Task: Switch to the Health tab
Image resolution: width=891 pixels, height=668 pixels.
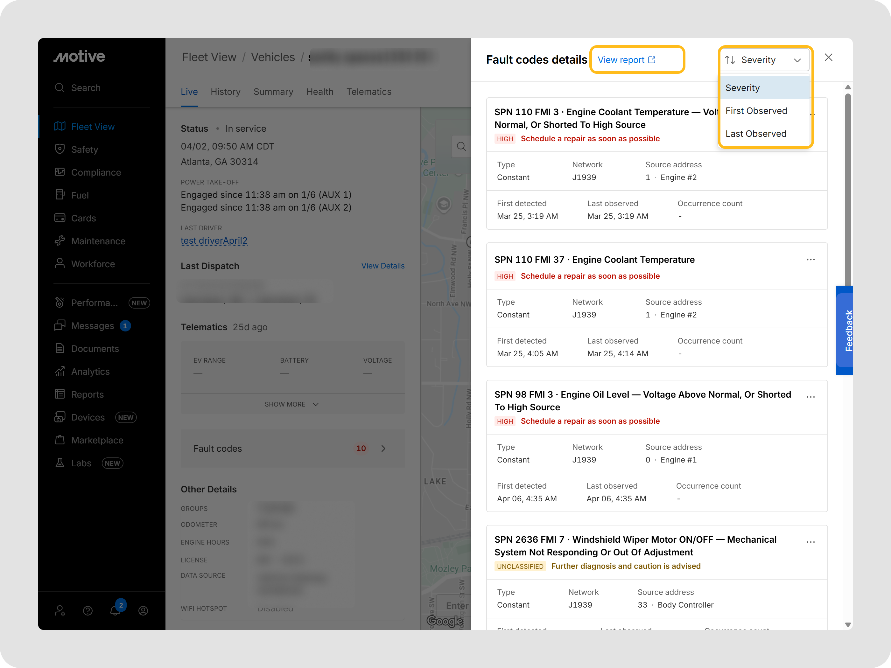Action: [320, 92]
